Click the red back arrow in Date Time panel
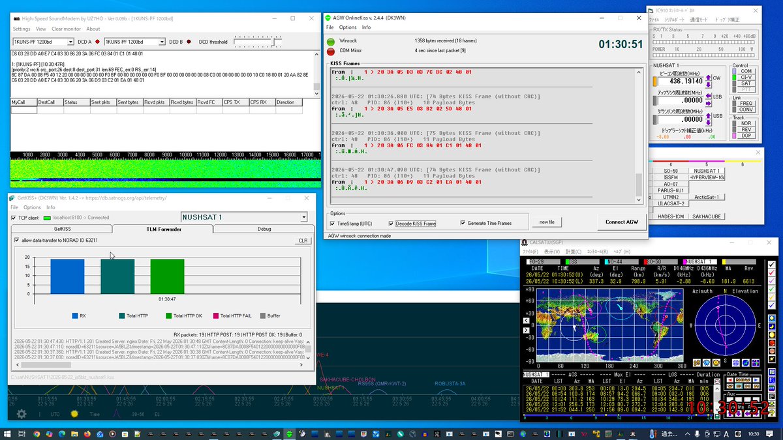This screenshot has width=783, height=440. coord(730,380)
